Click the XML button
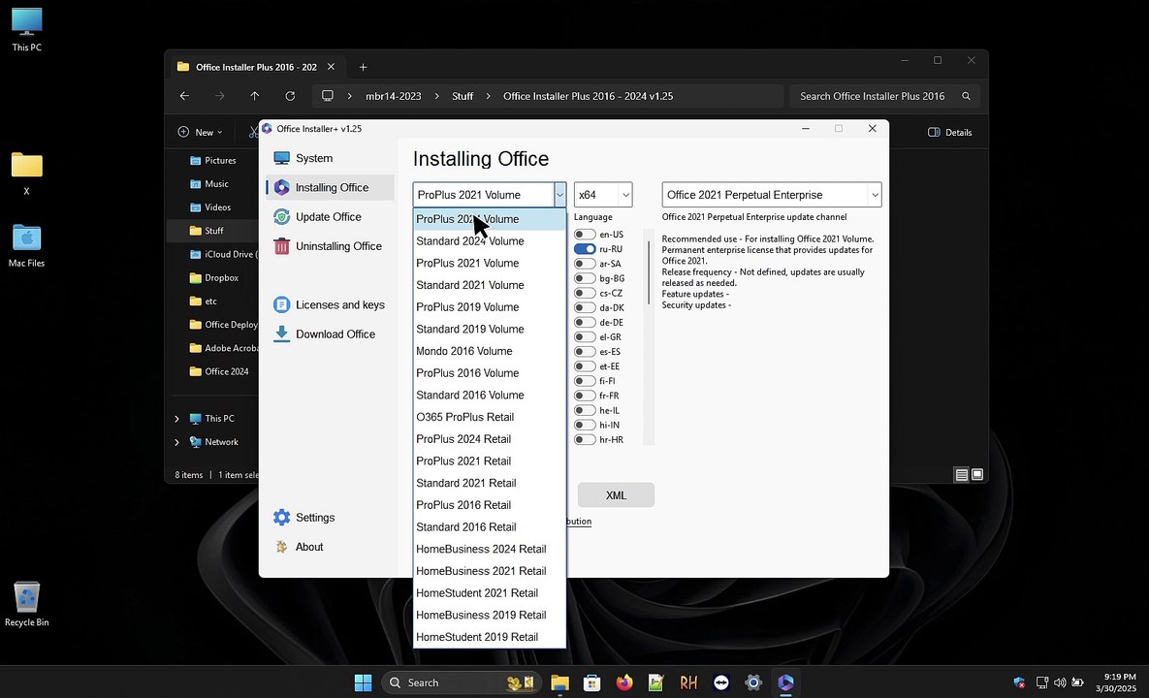Screen dimensions: 1149x698 point(617,495)
